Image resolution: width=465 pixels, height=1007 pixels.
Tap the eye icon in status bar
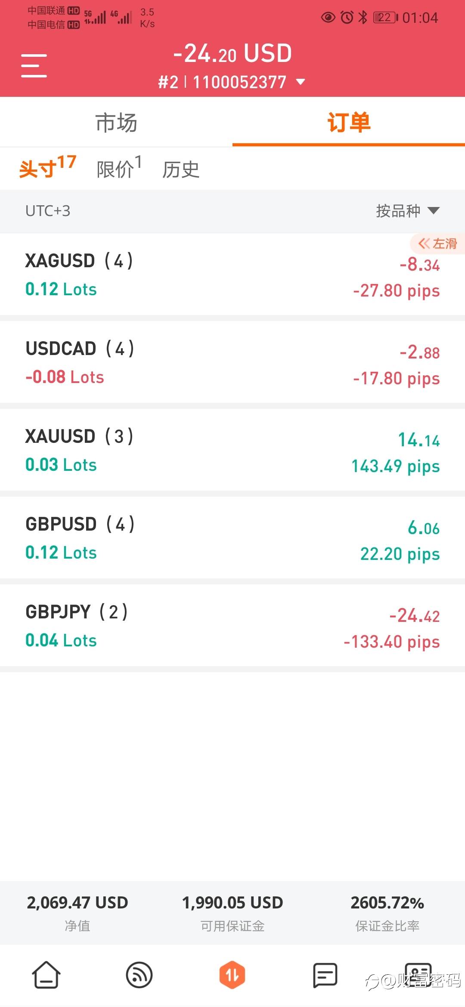pos(328,18)
